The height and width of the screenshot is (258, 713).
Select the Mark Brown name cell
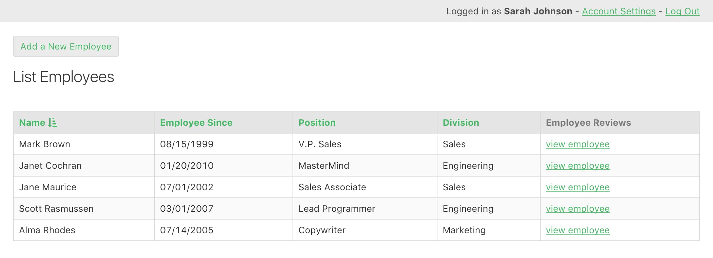pyautogui.click(x=84, y=144)
